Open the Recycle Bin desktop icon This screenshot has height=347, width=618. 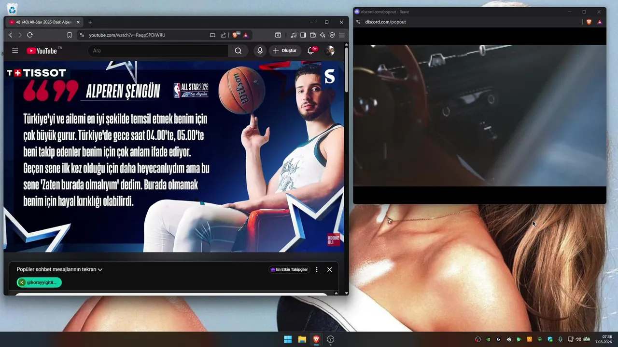click(12, 8)
